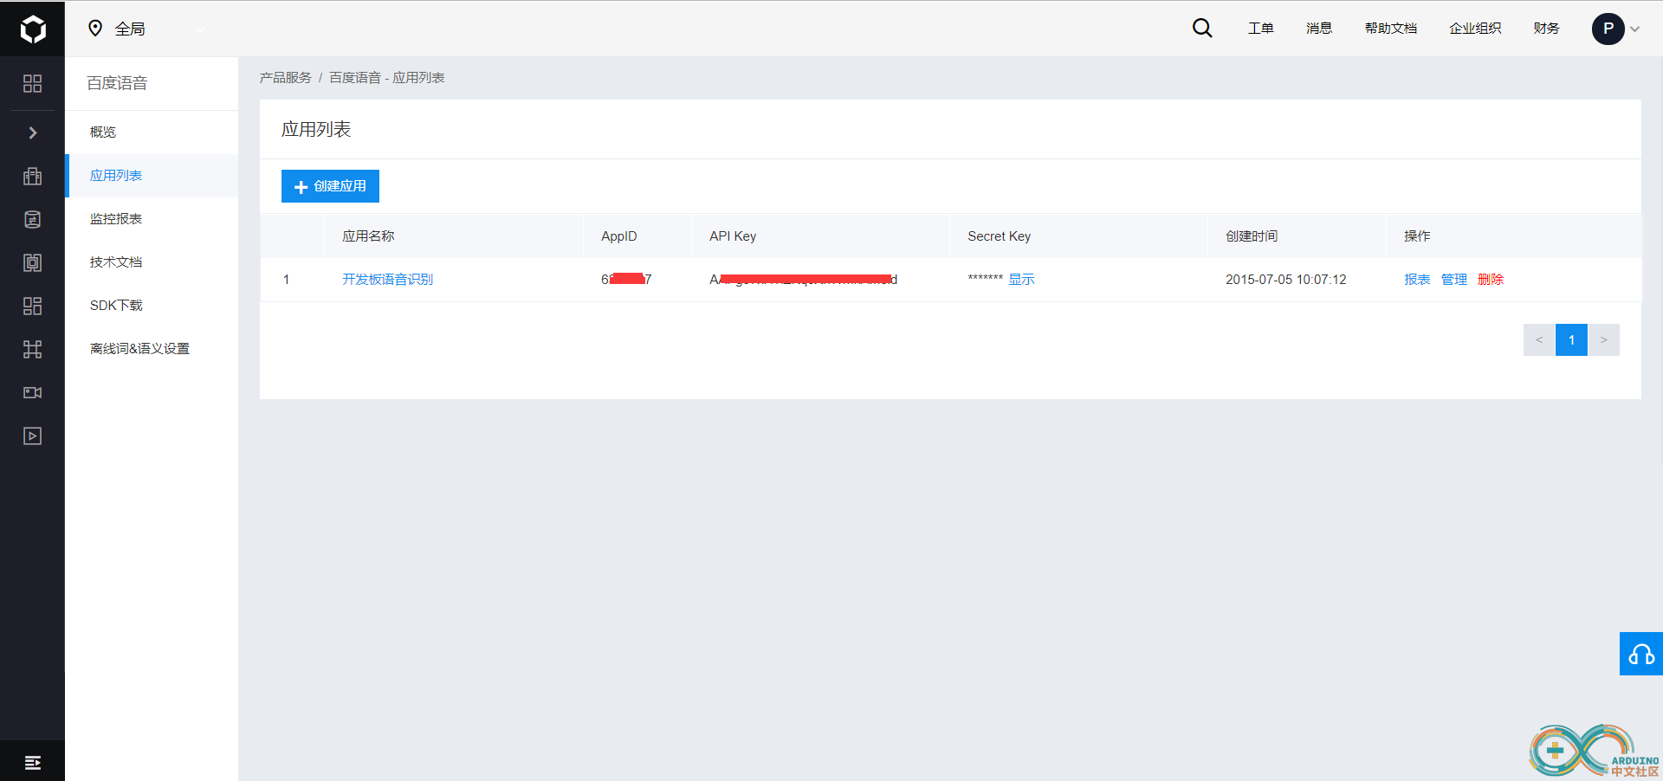This screenshot has height=781, width=1663.
Task: Open the 消息 top menu
Action: point(1319,28)
